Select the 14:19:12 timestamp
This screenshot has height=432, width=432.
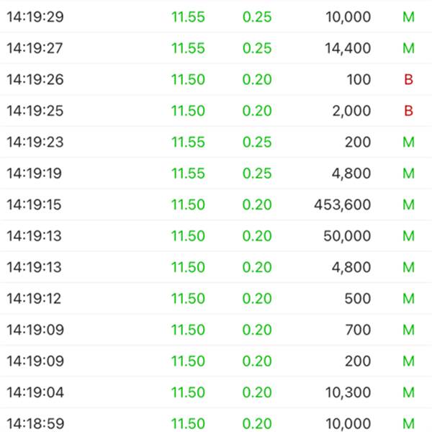[34, 298]
